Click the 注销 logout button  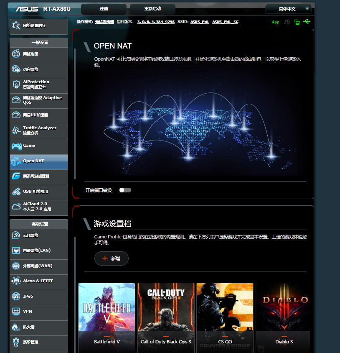(104, 9)
